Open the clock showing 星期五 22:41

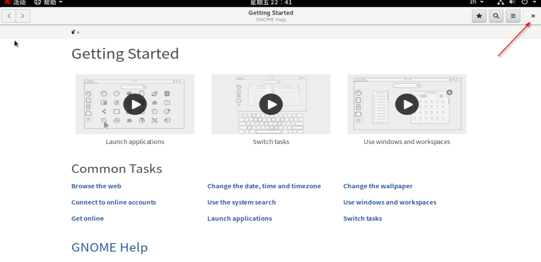click(x=271, y=2)
